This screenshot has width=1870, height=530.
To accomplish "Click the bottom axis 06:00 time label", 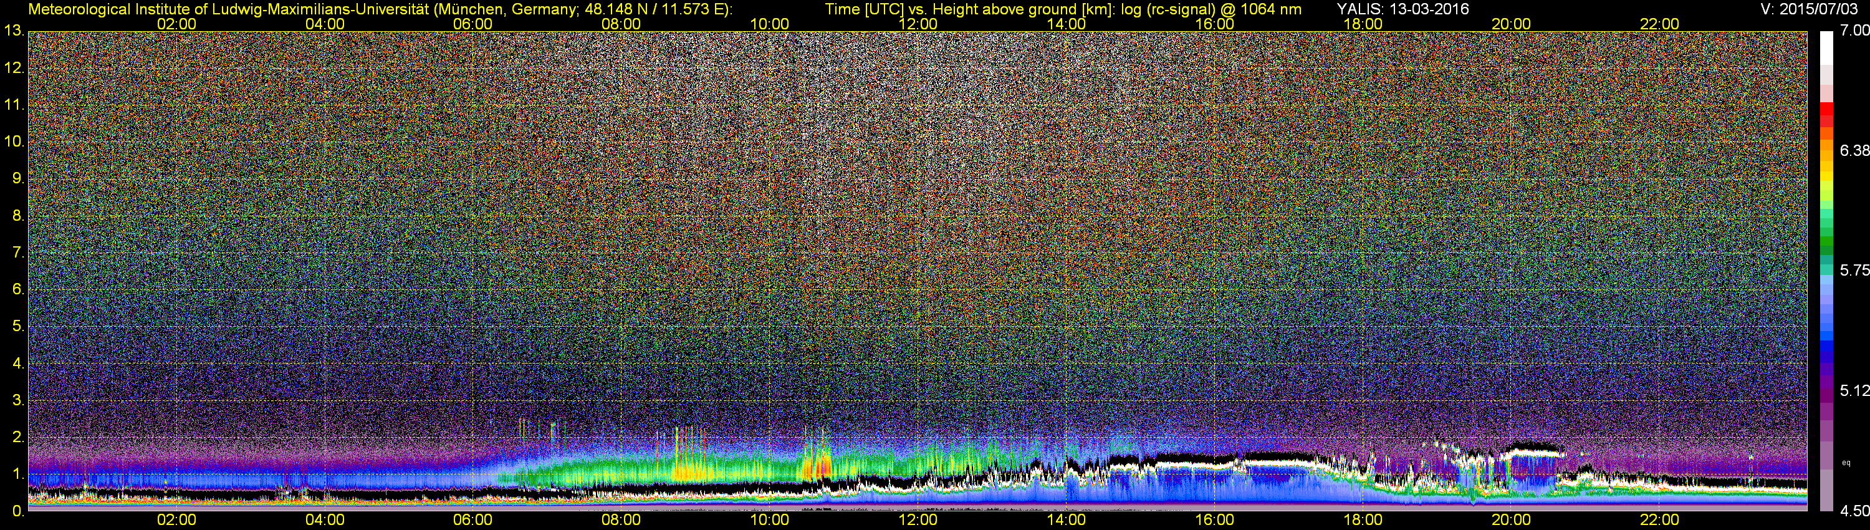I will point(472,520).
